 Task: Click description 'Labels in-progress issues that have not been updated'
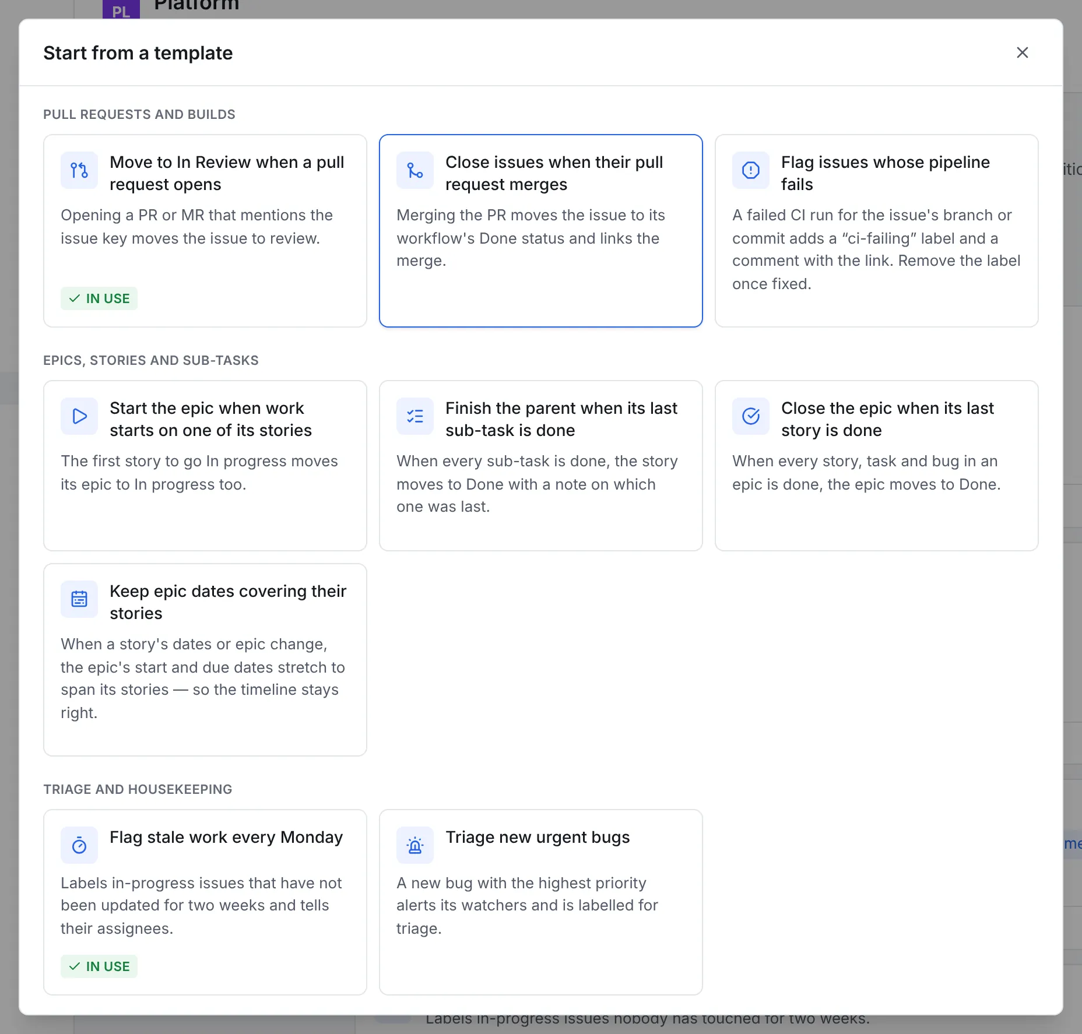tap(201, 906)
